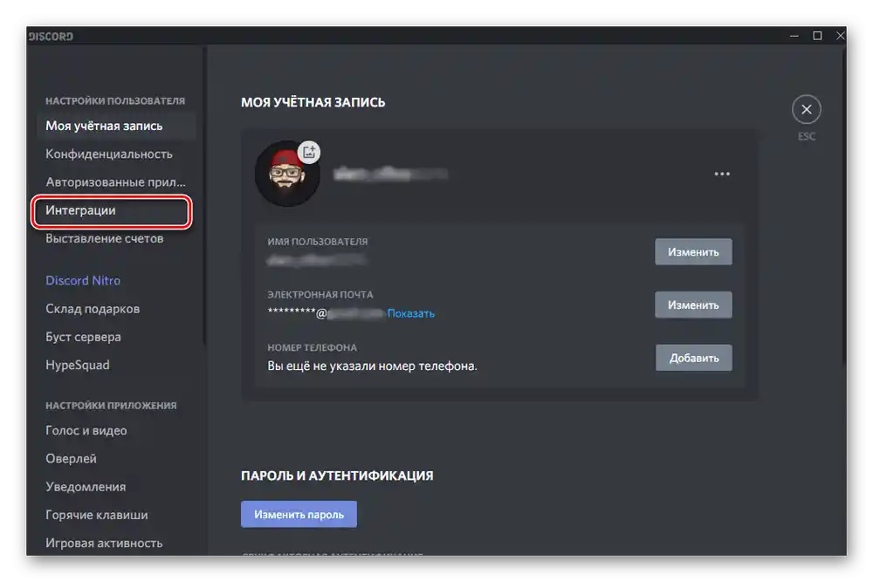Screen dimensions: 873x582
Task: Maximize the Discord window
Action: [817, 36]
